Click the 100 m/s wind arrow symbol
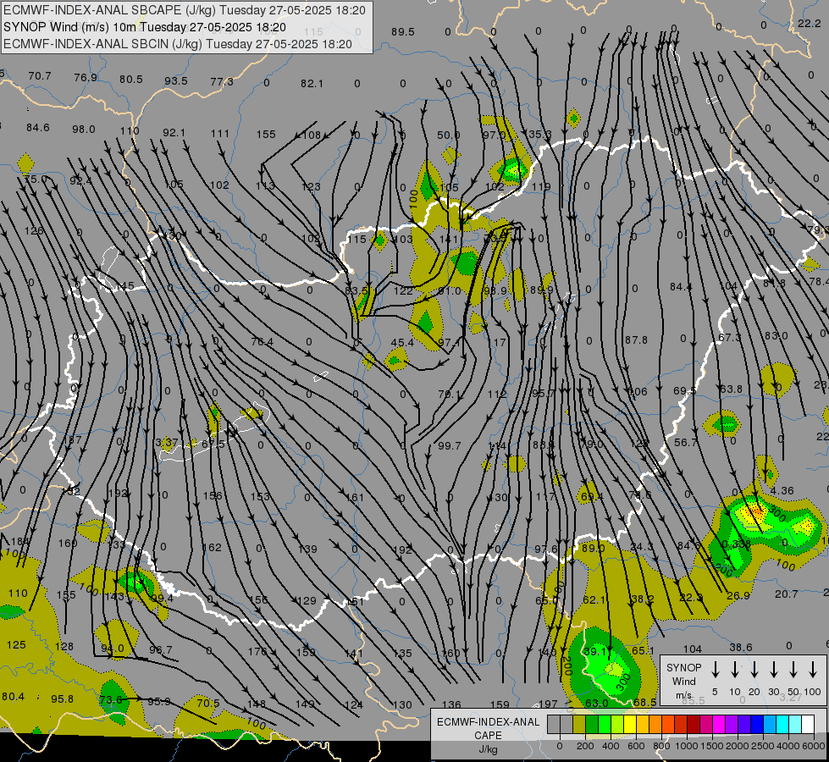829x762 pixels. (813, 670)
